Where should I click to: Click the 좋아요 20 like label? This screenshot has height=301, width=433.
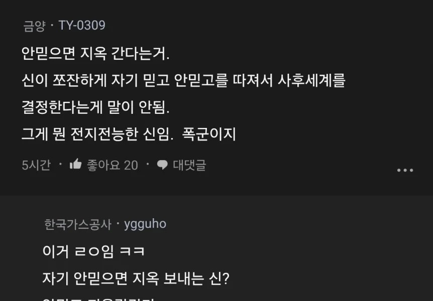[112, 165]
